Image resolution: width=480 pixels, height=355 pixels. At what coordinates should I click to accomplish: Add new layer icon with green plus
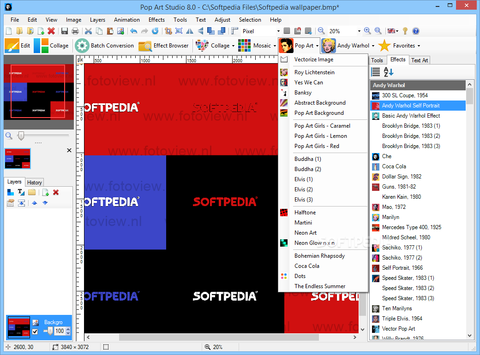coord(45,192)
